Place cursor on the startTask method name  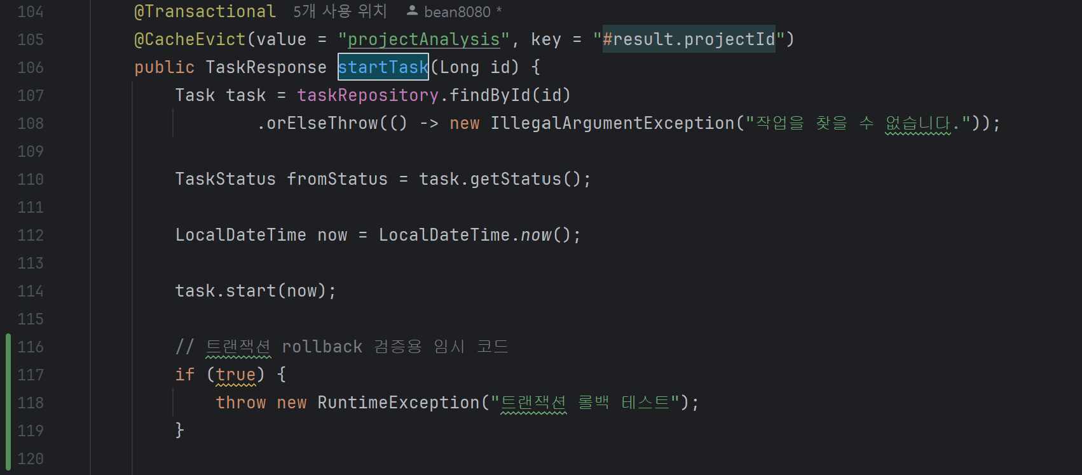pyautogui.click(x=383, y=67)
